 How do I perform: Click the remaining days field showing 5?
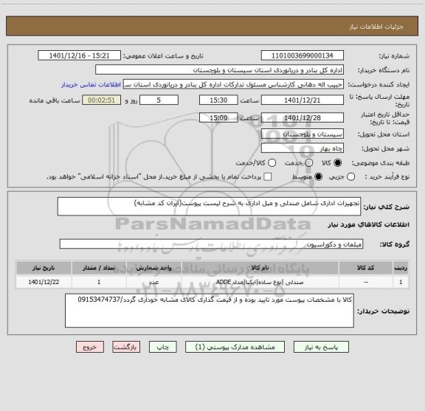[159, 100]
